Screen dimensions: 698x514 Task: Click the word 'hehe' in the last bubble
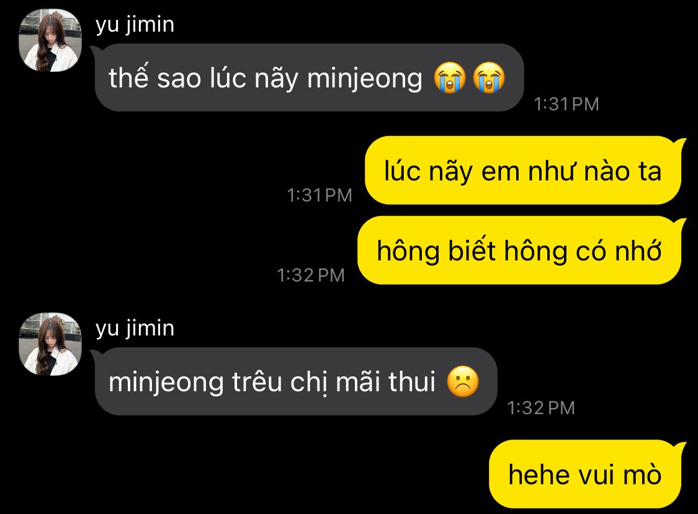tap(539, 474)
